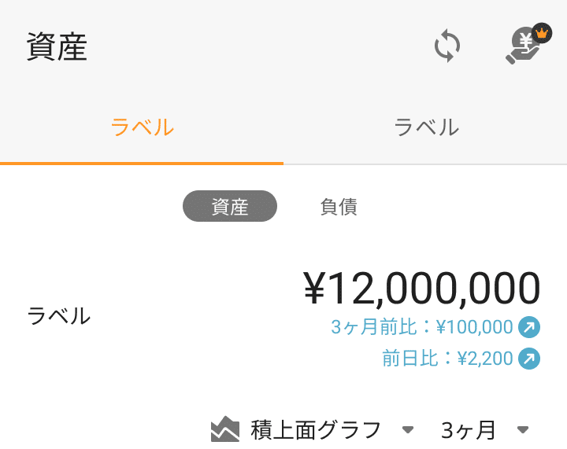567x449 pixels.
Task: Switch to the gray ラベル tab
Action: (426, 127)
